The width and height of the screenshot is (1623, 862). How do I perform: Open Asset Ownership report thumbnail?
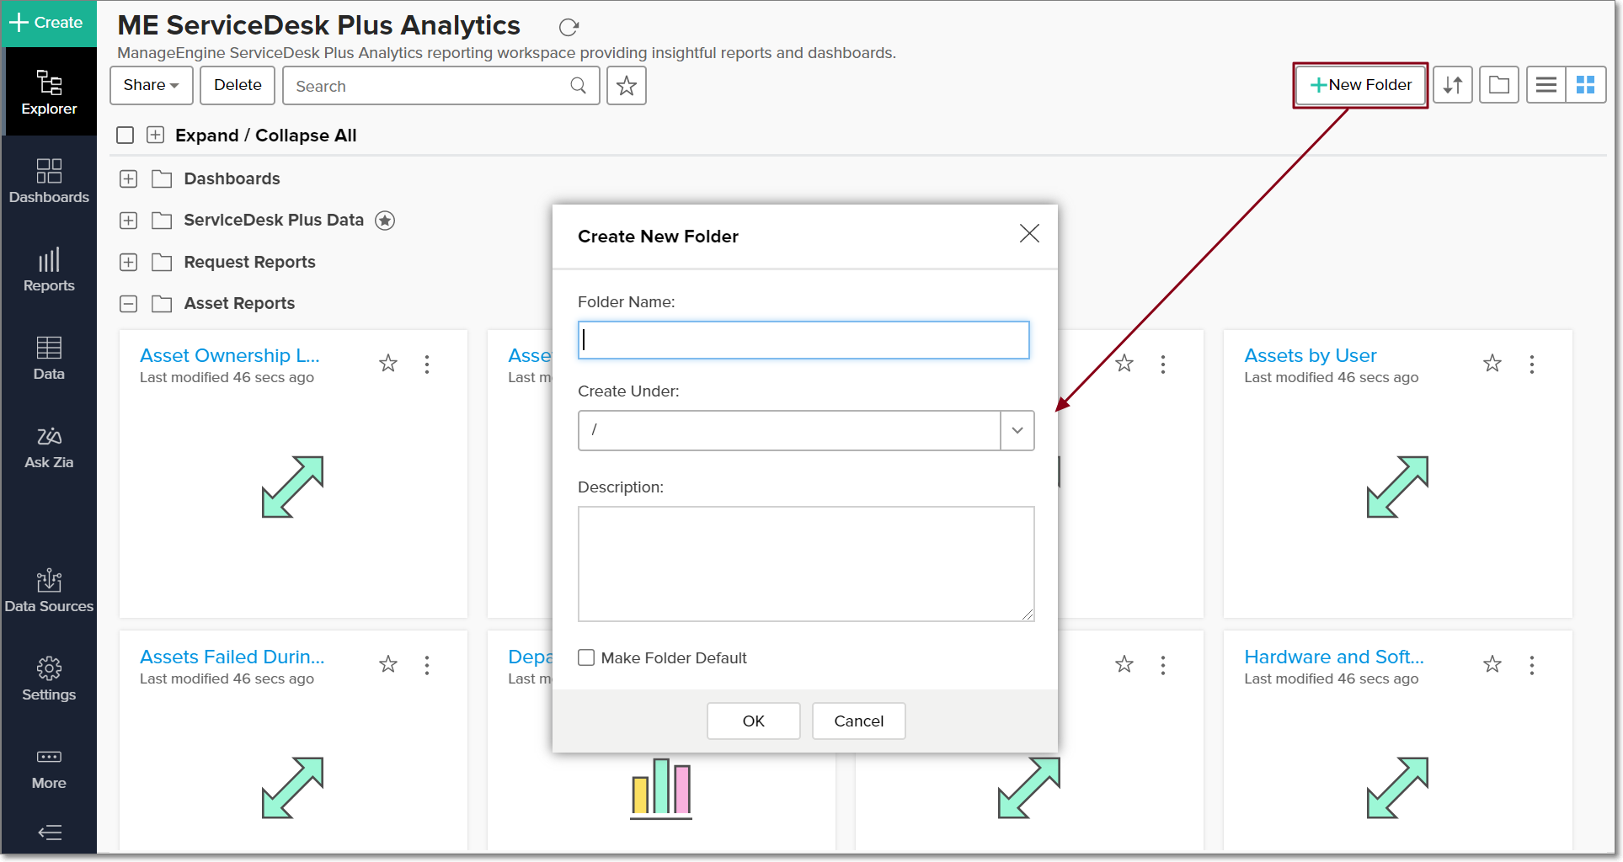(x=292, y=487)
